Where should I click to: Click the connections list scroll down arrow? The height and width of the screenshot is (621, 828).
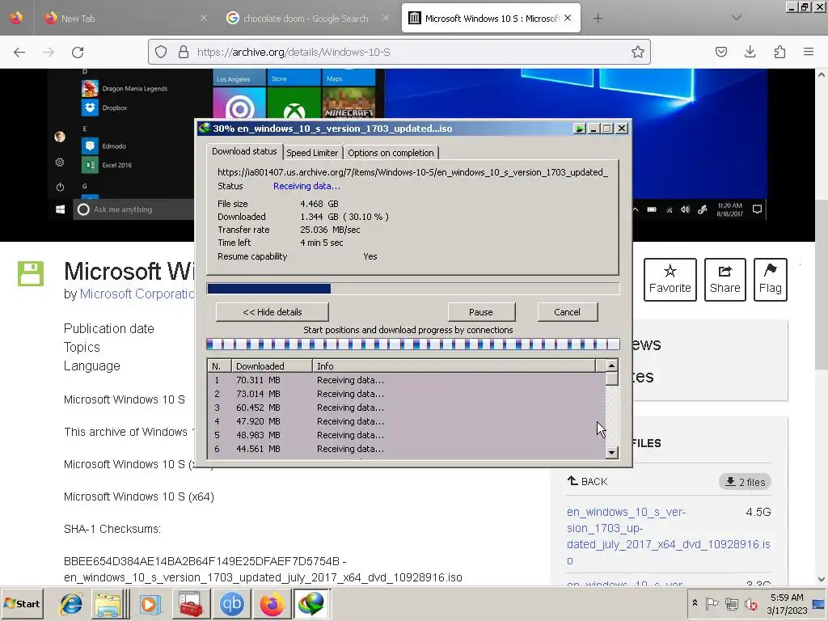611,453
